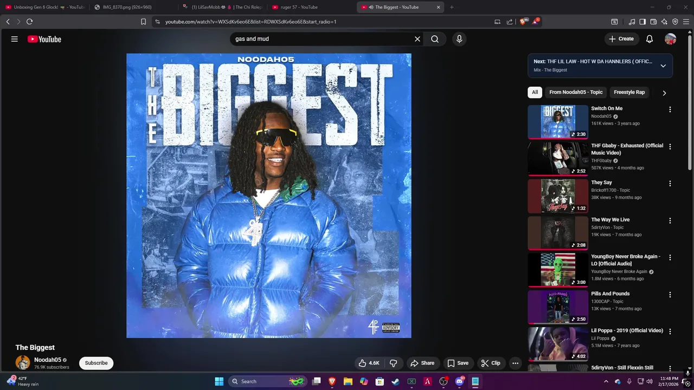Open options for THF Gbaby Exhausted video
The image size is (694, 390).
point(670,146)
